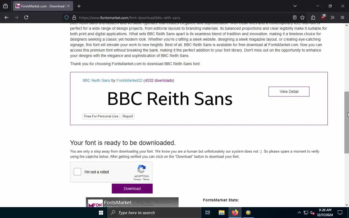This screenshot has width=349, height=218.
Task: Check the I'm not a robot checkbox
Action: tap(77, 172)
